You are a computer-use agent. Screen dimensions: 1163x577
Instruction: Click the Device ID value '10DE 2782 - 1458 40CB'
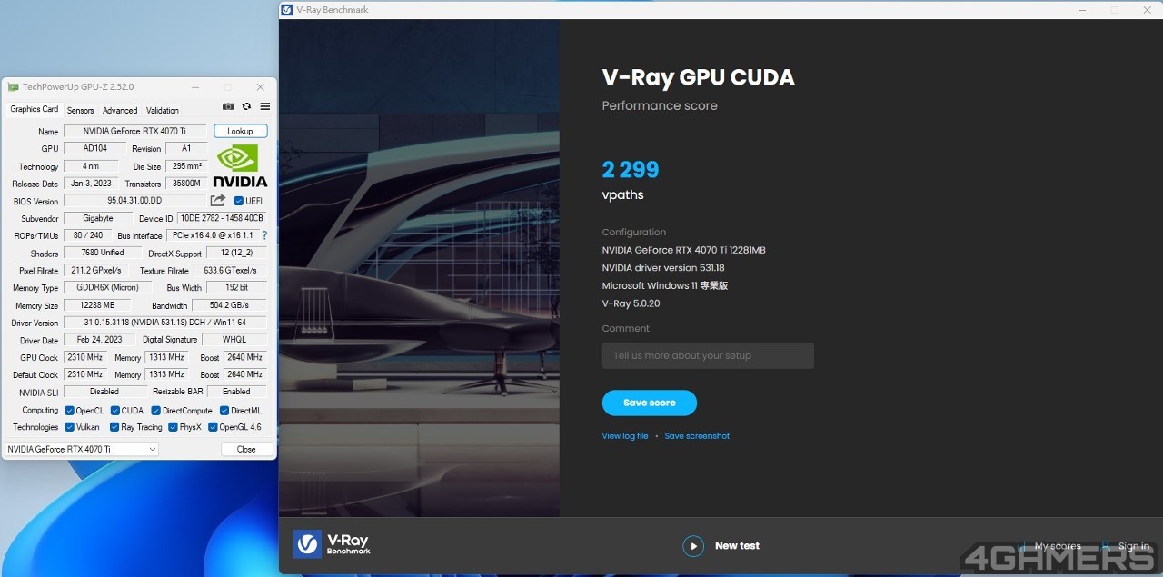(222, 218)
